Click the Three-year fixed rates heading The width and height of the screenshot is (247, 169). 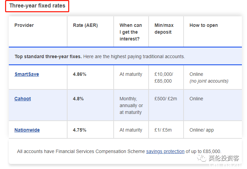[37, 6]
